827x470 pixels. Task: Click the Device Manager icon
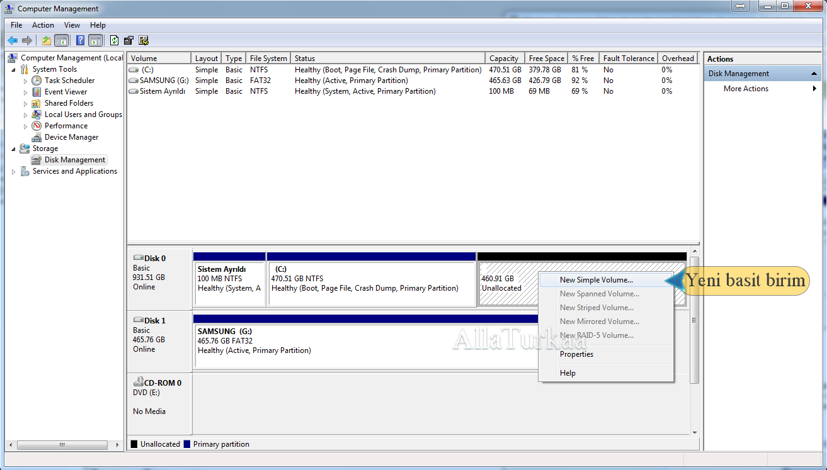tap(37, 137)
